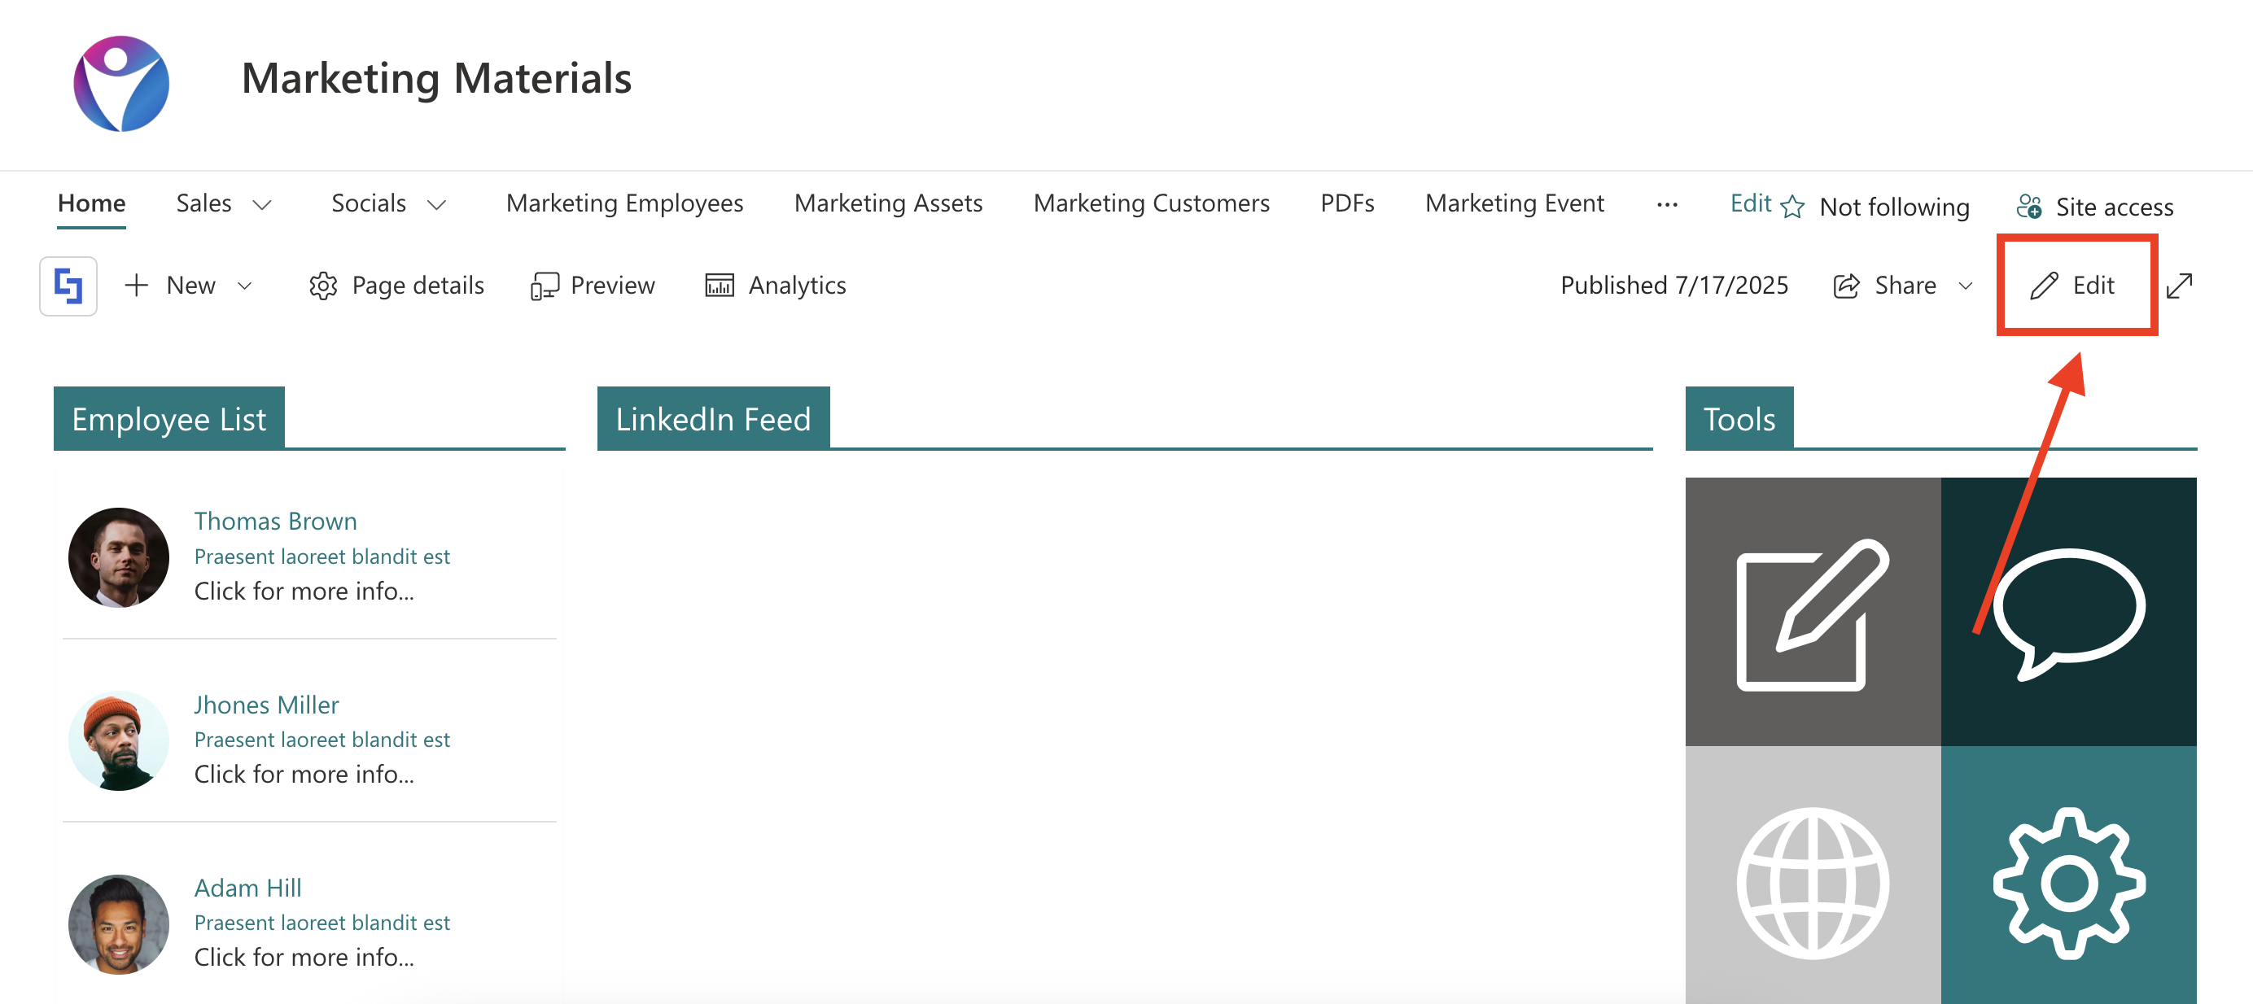Open the PDFs navigation item
This screenshot has height=1004, width=2253.
[x=1347, y=203]
